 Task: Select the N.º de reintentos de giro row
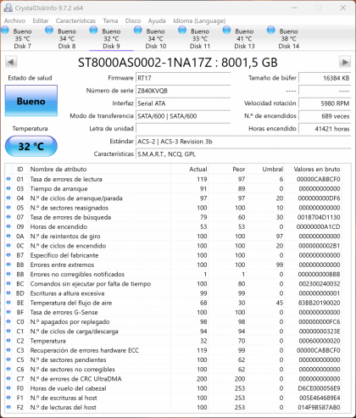point(173,237)
